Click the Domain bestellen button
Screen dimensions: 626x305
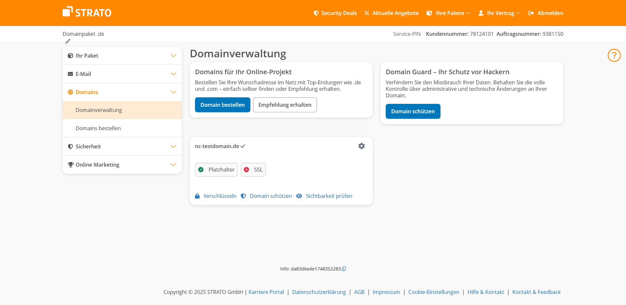pos(223,105)
